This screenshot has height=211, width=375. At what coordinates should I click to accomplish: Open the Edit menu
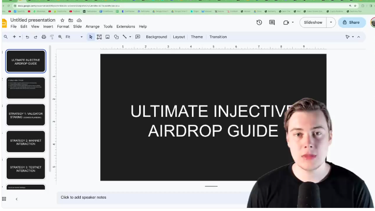pos(24,26)
